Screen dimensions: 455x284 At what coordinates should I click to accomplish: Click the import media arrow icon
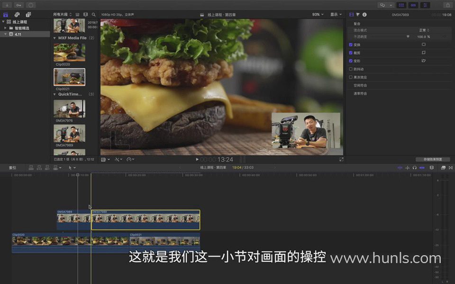point(7,5)
